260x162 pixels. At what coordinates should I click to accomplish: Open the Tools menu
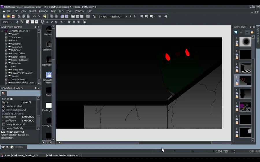point(69,11)
